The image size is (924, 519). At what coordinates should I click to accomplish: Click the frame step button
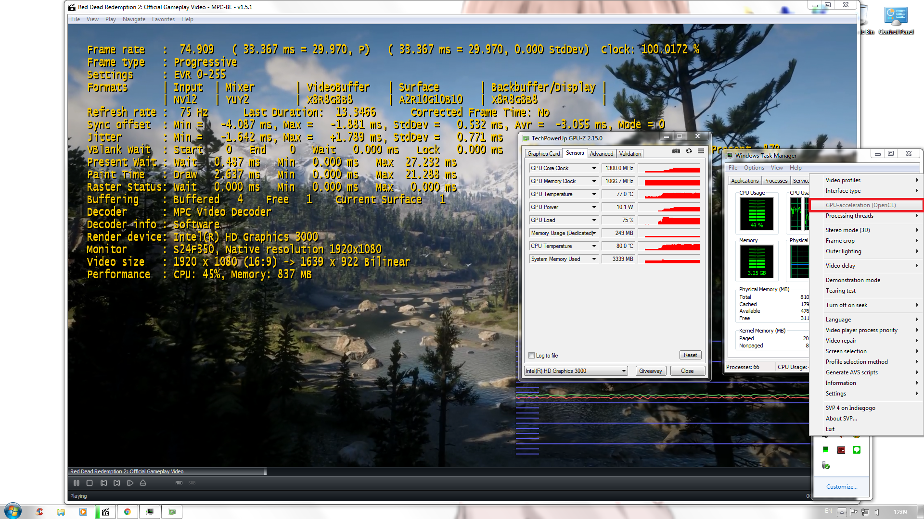click(x=130, y=483)
